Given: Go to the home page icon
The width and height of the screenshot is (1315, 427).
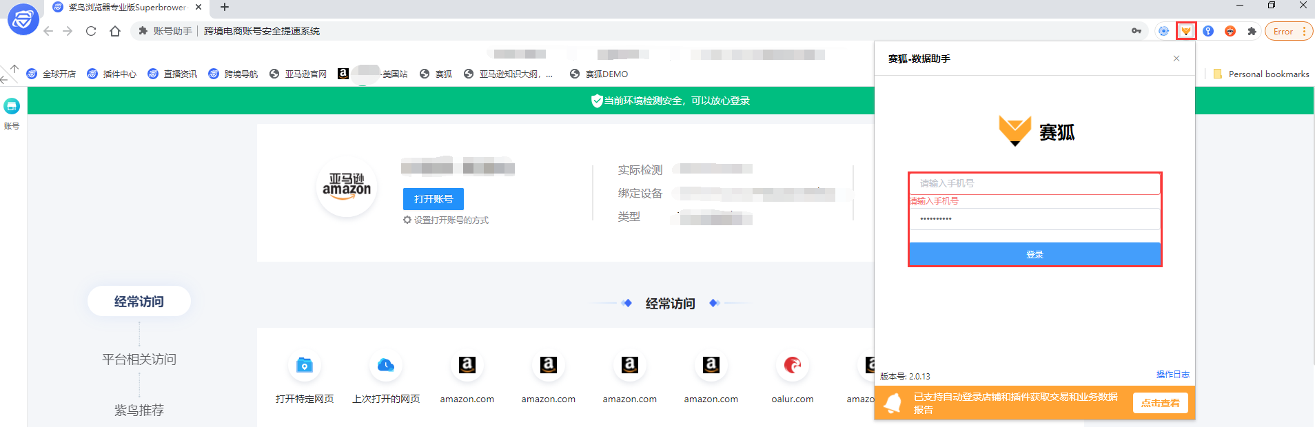Looking at the screenshot, I should (x=115, y=31).
